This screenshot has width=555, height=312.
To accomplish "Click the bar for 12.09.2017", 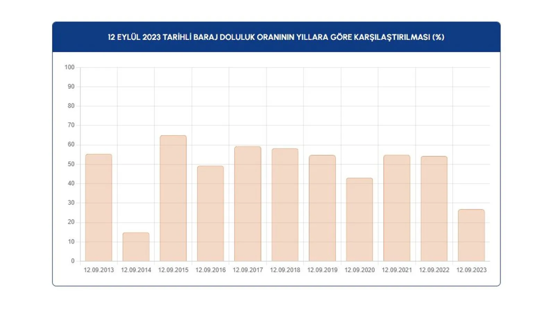I will click(x=248, y=204).
